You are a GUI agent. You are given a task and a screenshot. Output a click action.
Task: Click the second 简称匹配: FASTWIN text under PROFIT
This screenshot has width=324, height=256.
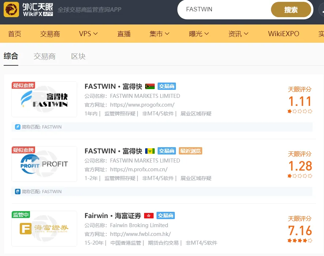coord(42,191)
